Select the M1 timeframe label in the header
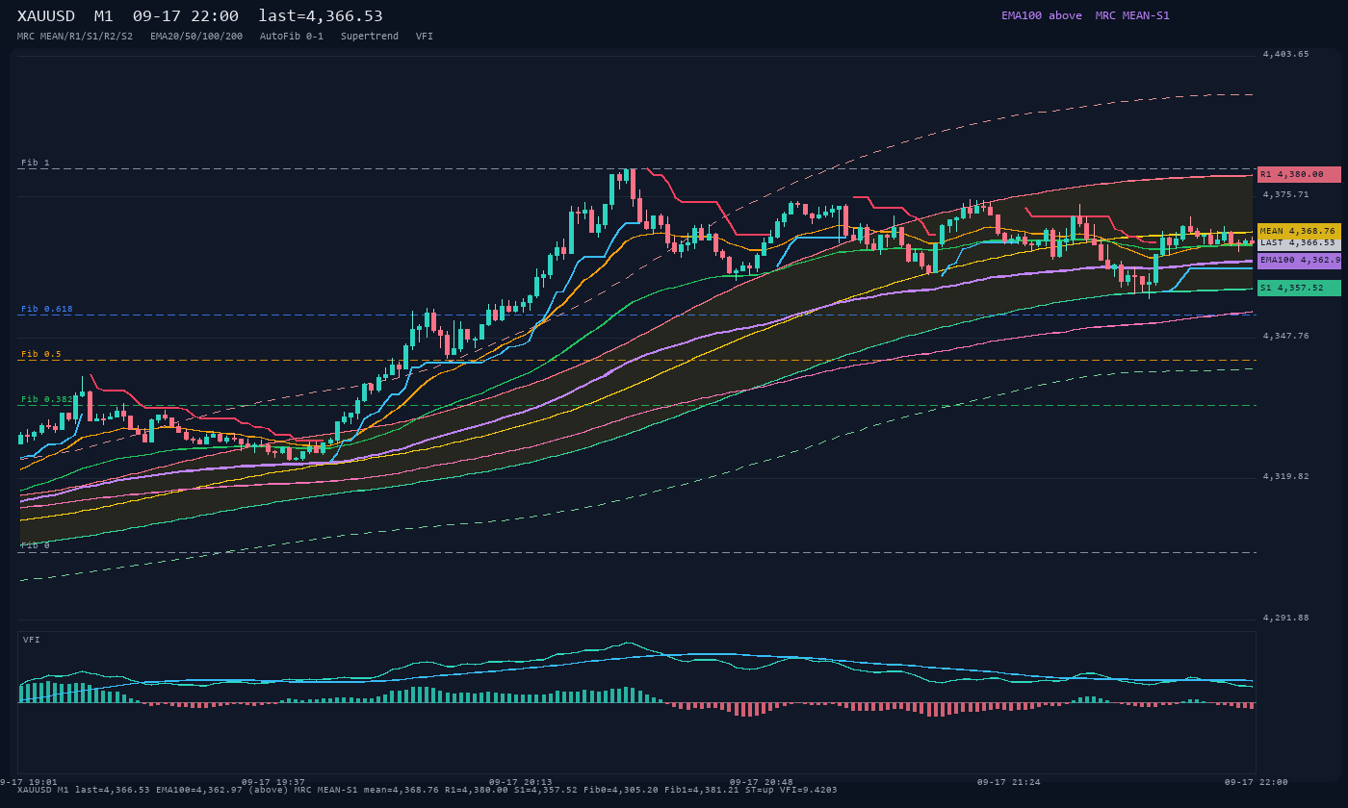The height and width of the screenshot is (808, 1348). pos(103,15)
